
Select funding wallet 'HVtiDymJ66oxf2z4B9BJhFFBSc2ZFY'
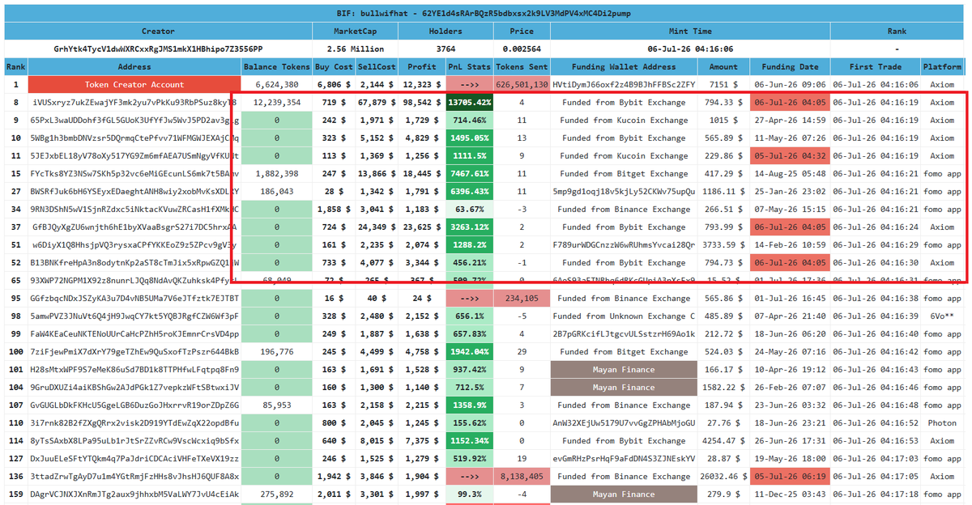click(x=623, y=84)
